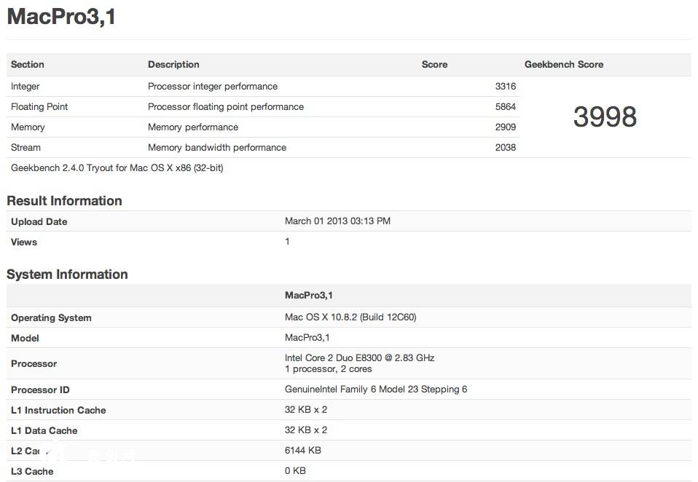The image size is (698, 482).
Task: Click the Stream score value 2038
Action: click(505, 148)
